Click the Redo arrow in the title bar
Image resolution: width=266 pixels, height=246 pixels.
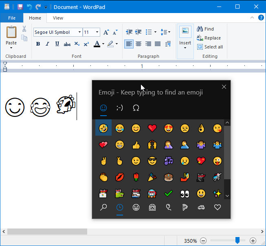tap(38, 7)
